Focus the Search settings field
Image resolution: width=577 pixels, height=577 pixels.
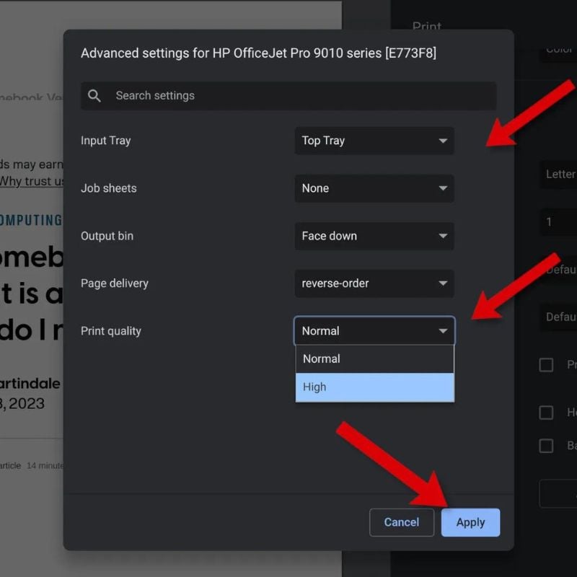coord(288,96)
